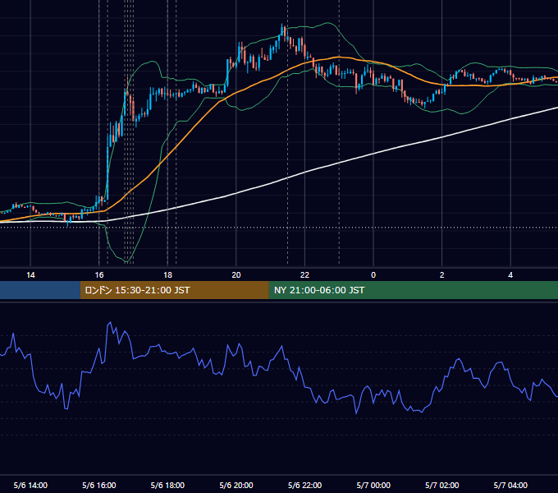
Task: Click the '22' hour label on price chart axis
Action: click(x=304, y=275)
